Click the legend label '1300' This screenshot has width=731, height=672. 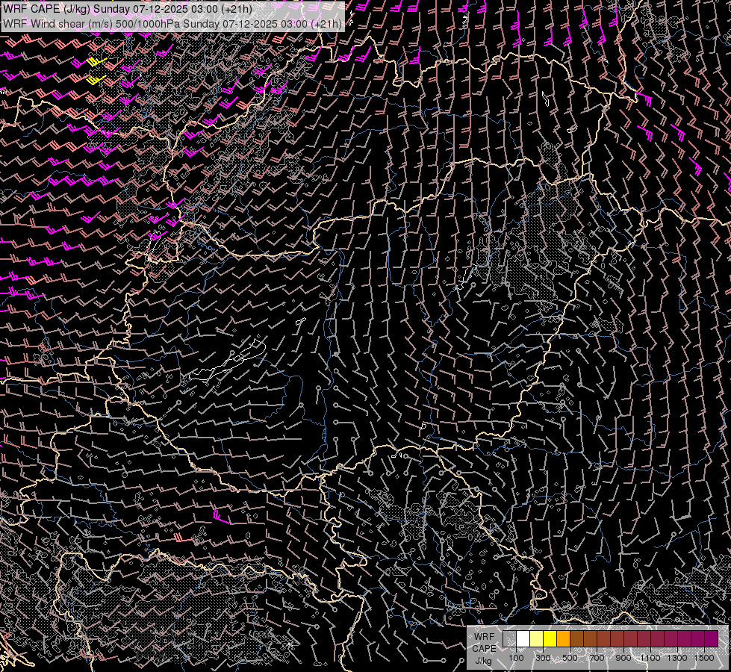click(x=677, y=658)
